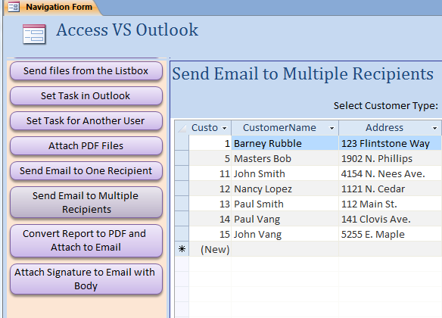Open Attach PDF Files page
The width and height of the screenshot is (442, 318).
tap(86, 145)
